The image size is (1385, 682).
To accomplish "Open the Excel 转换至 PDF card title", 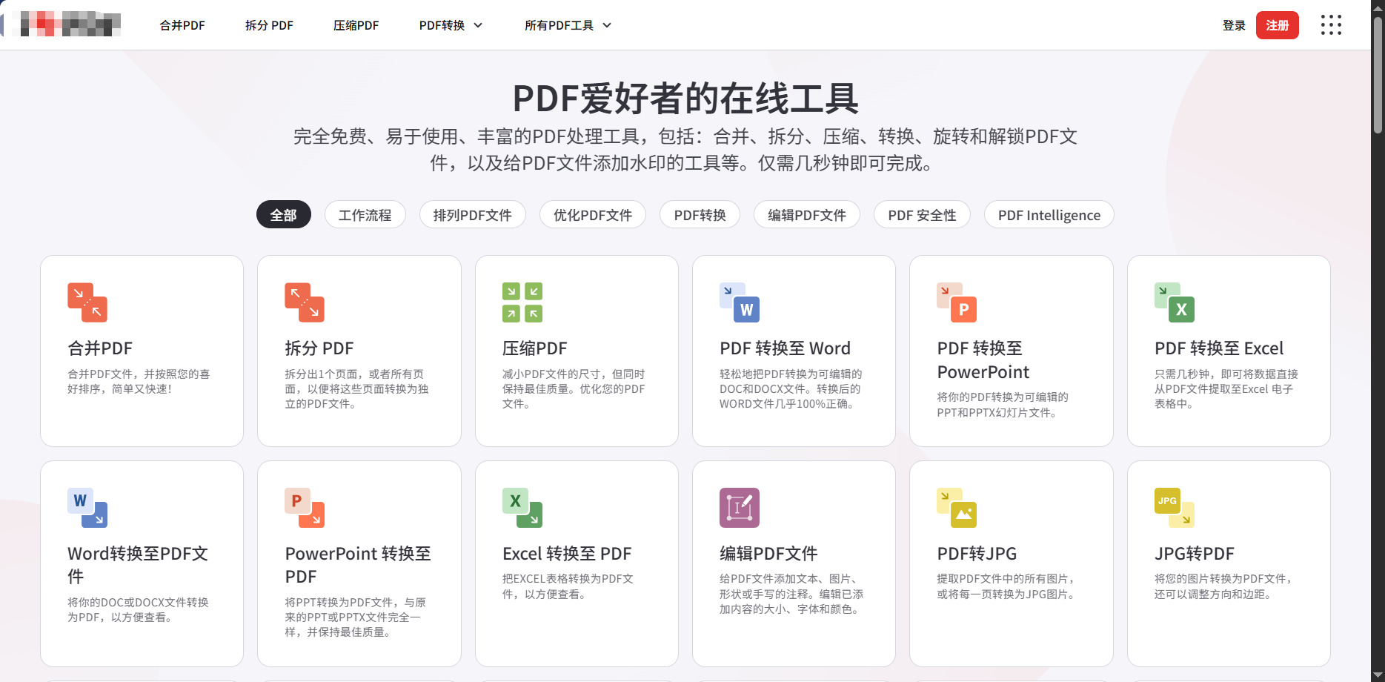I will coord(567,554).
